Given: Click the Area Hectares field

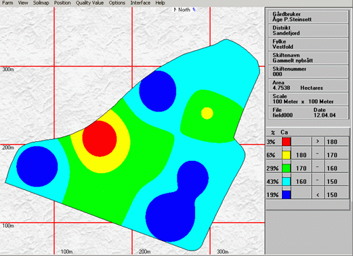Looking at the screenshot, I should (x=308, y=85).
